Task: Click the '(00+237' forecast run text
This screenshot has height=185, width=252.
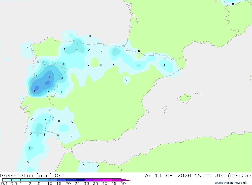Action: [240, 176]
